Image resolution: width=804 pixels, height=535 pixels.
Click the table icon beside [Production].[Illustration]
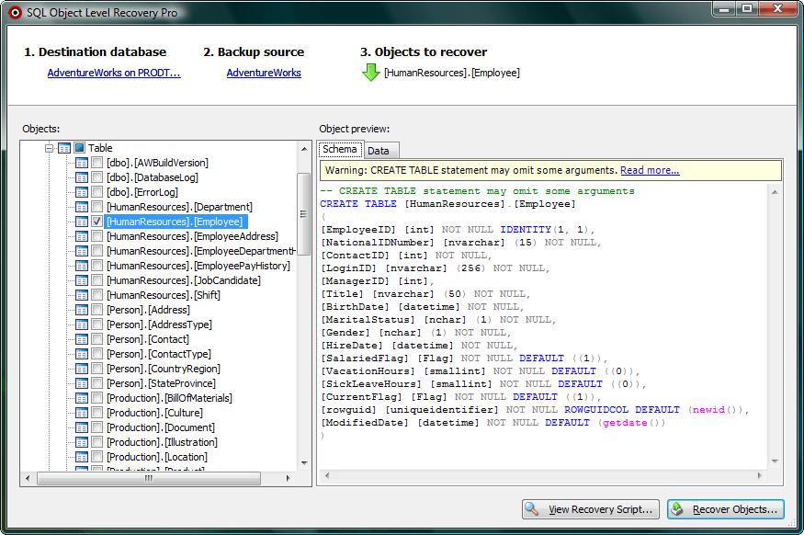click(x=82, y=442)
